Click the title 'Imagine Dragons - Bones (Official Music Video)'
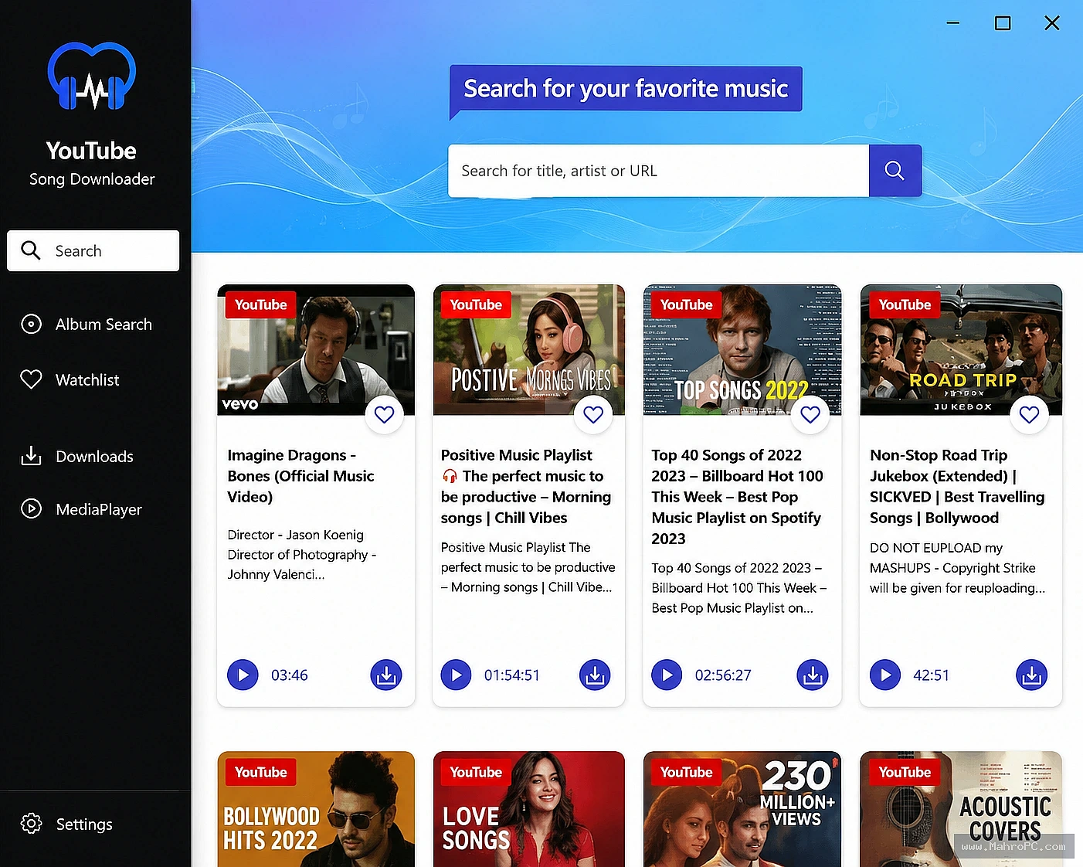 [x=300, y=476]
